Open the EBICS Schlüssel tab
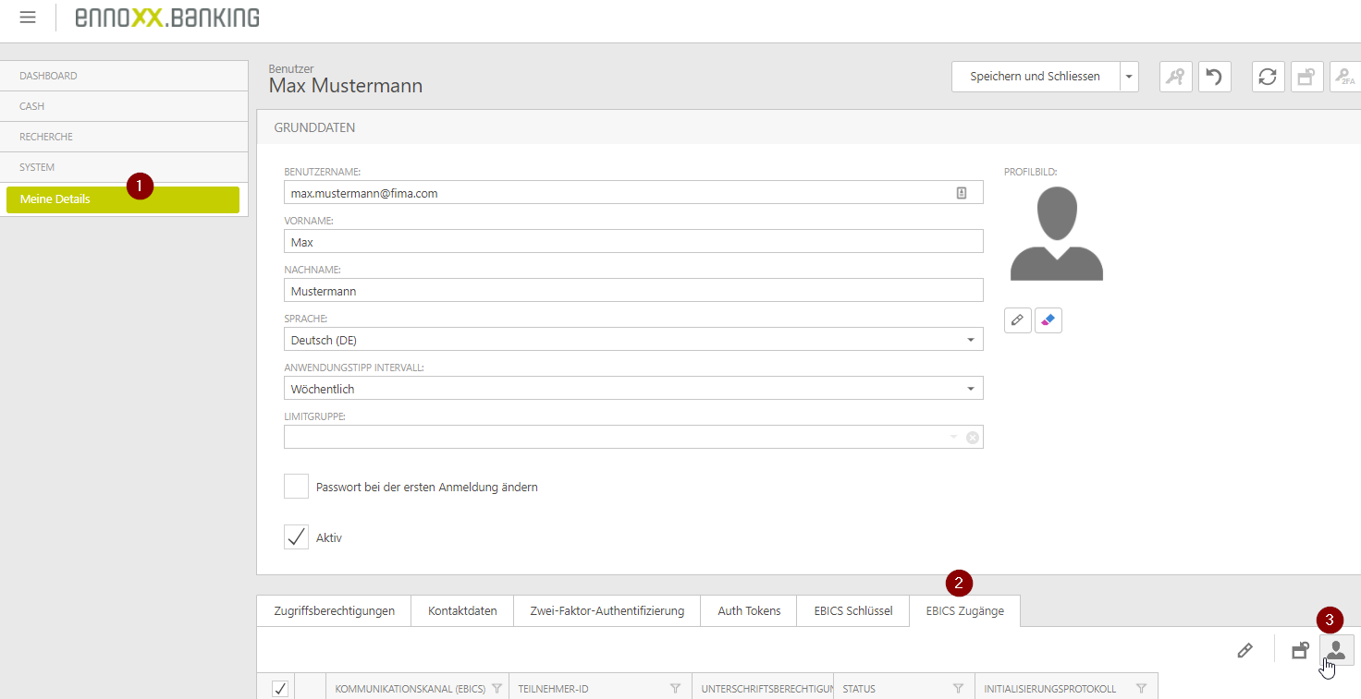Viewport: 1361px width, 699px height. (x=852, y=610)
